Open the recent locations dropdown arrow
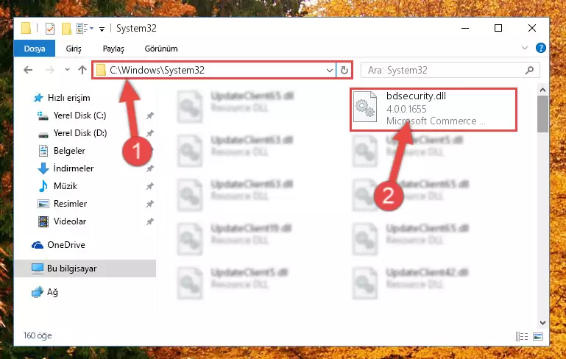 coord(67,70)
